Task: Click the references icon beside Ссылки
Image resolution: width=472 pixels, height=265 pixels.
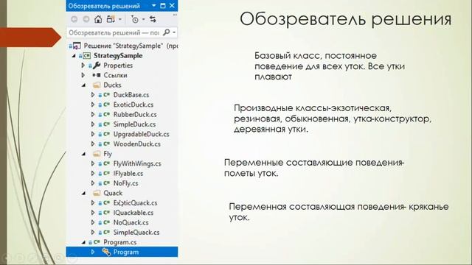Action: (x=97, y=75)
